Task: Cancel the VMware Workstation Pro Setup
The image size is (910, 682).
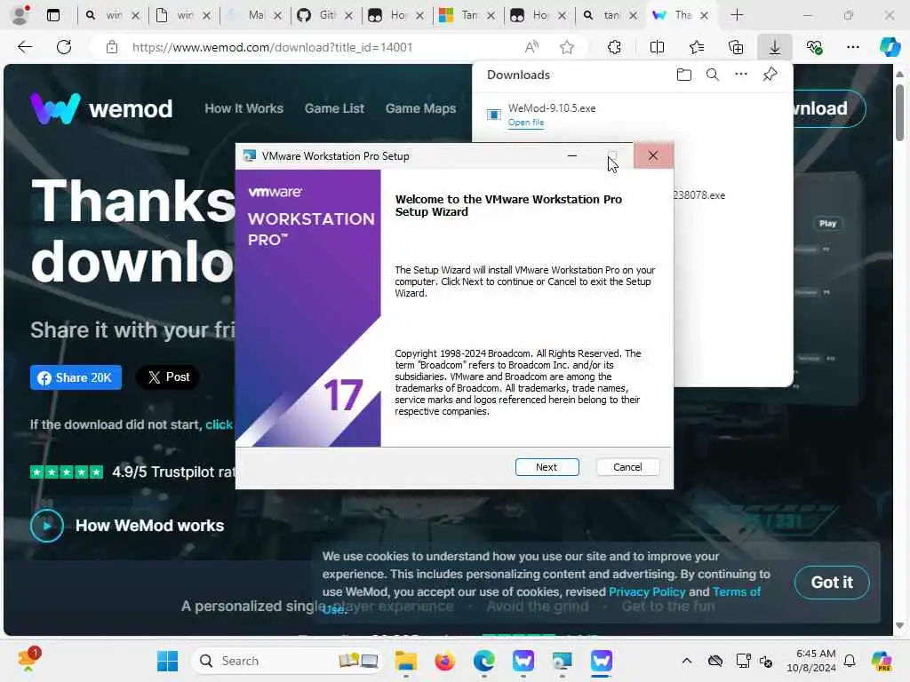Action: click(x=627, y=467)
